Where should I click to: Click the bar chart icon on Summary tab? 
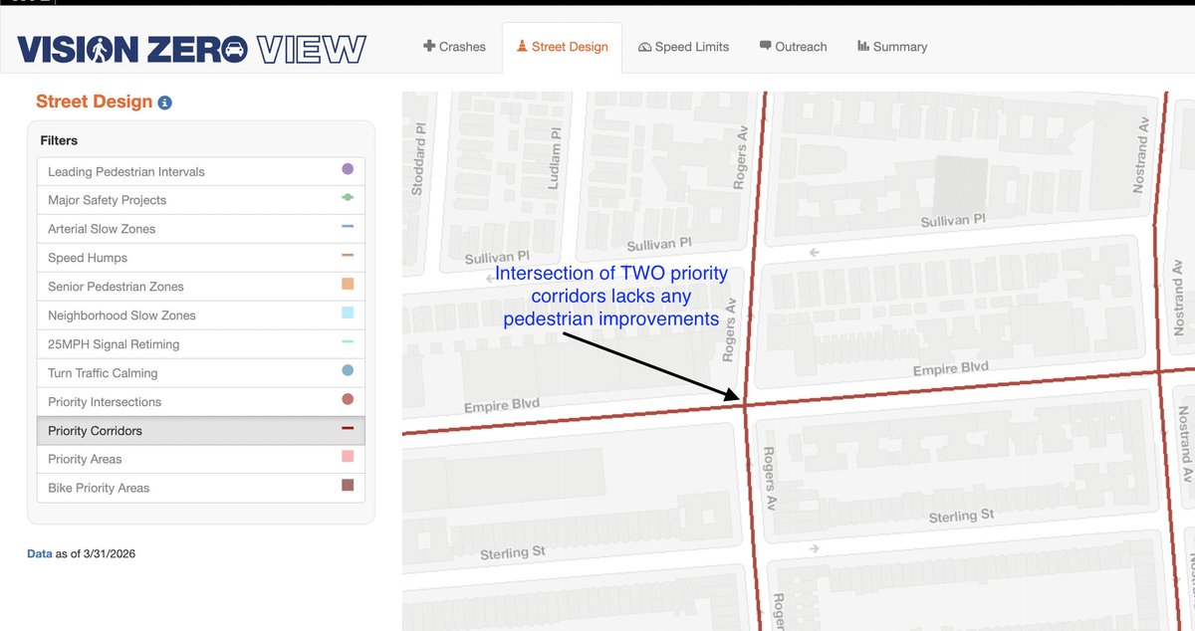point(862,46)
